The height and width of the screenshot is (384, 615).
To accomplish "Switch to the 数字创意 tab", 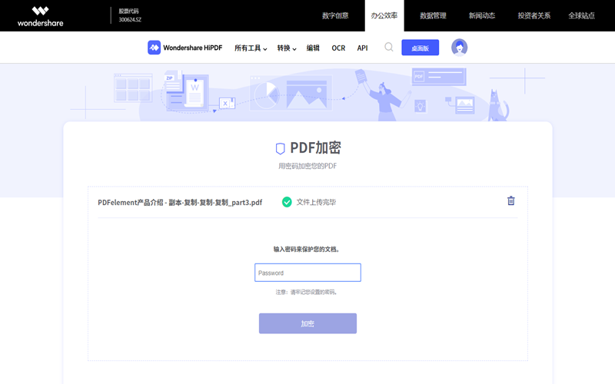I will point(335,15).
